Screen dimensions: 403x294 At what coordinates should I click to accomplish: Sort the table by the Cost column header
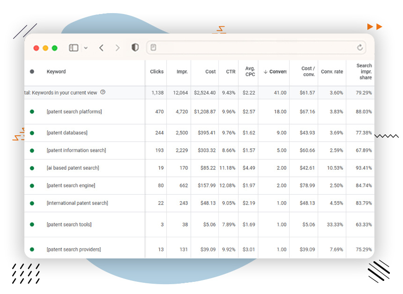click(210, 72)
